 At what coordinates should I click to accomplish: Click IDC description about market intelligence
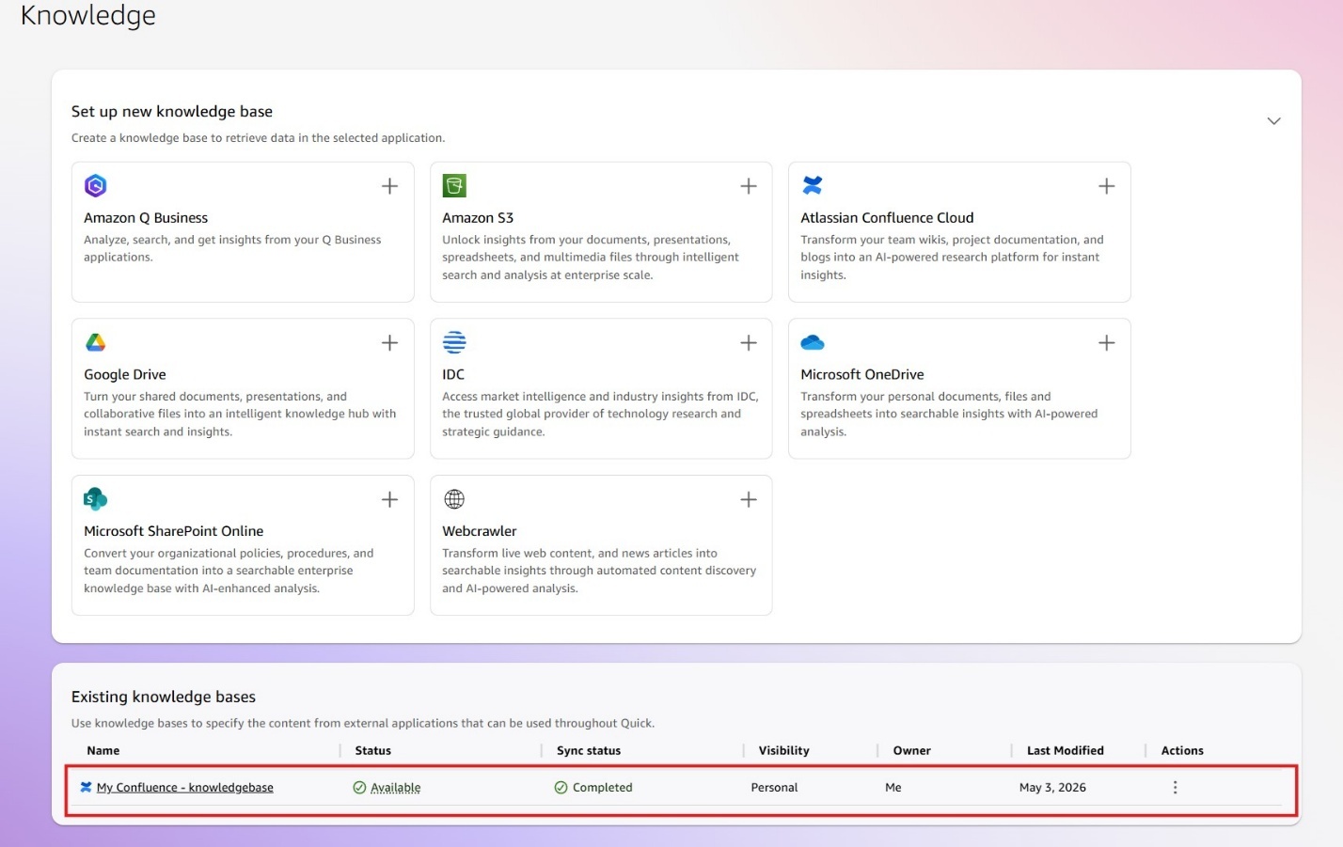tap(600, 414)
